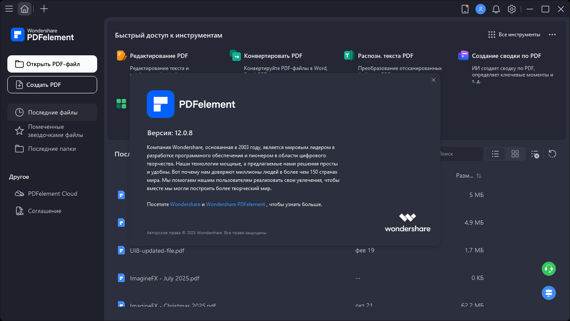Click the 4,9 МБ size value
Screen dimensions: 570x321
pyautogui.click(x=474, y=223)
